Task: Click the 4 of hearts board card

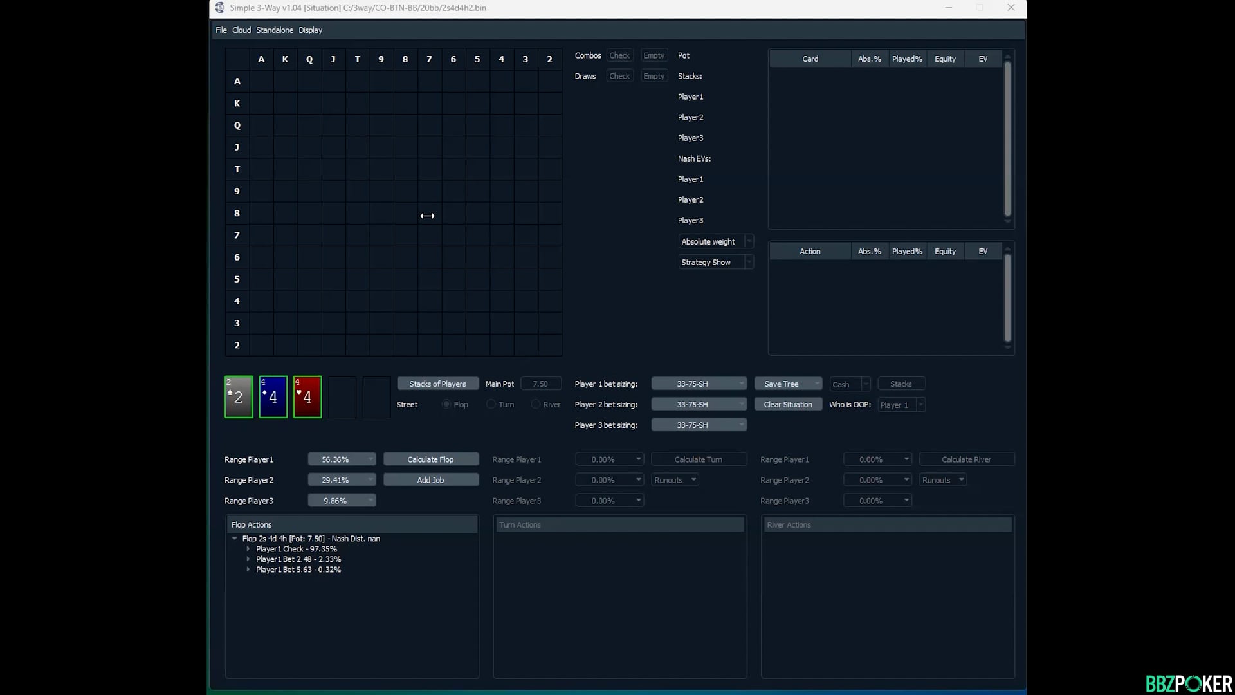Action: coord(307,397)
